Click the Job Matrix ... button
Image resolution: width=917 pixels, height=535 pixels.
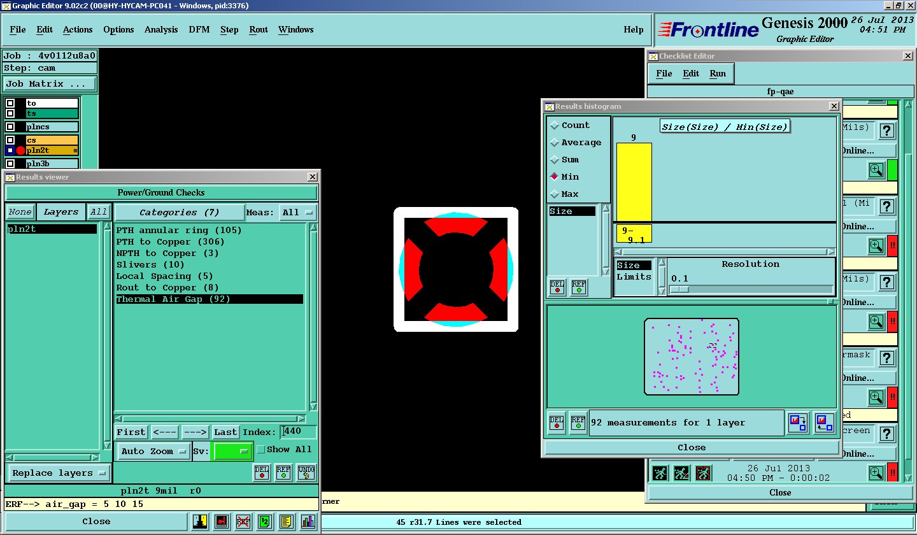click(50, 83)
